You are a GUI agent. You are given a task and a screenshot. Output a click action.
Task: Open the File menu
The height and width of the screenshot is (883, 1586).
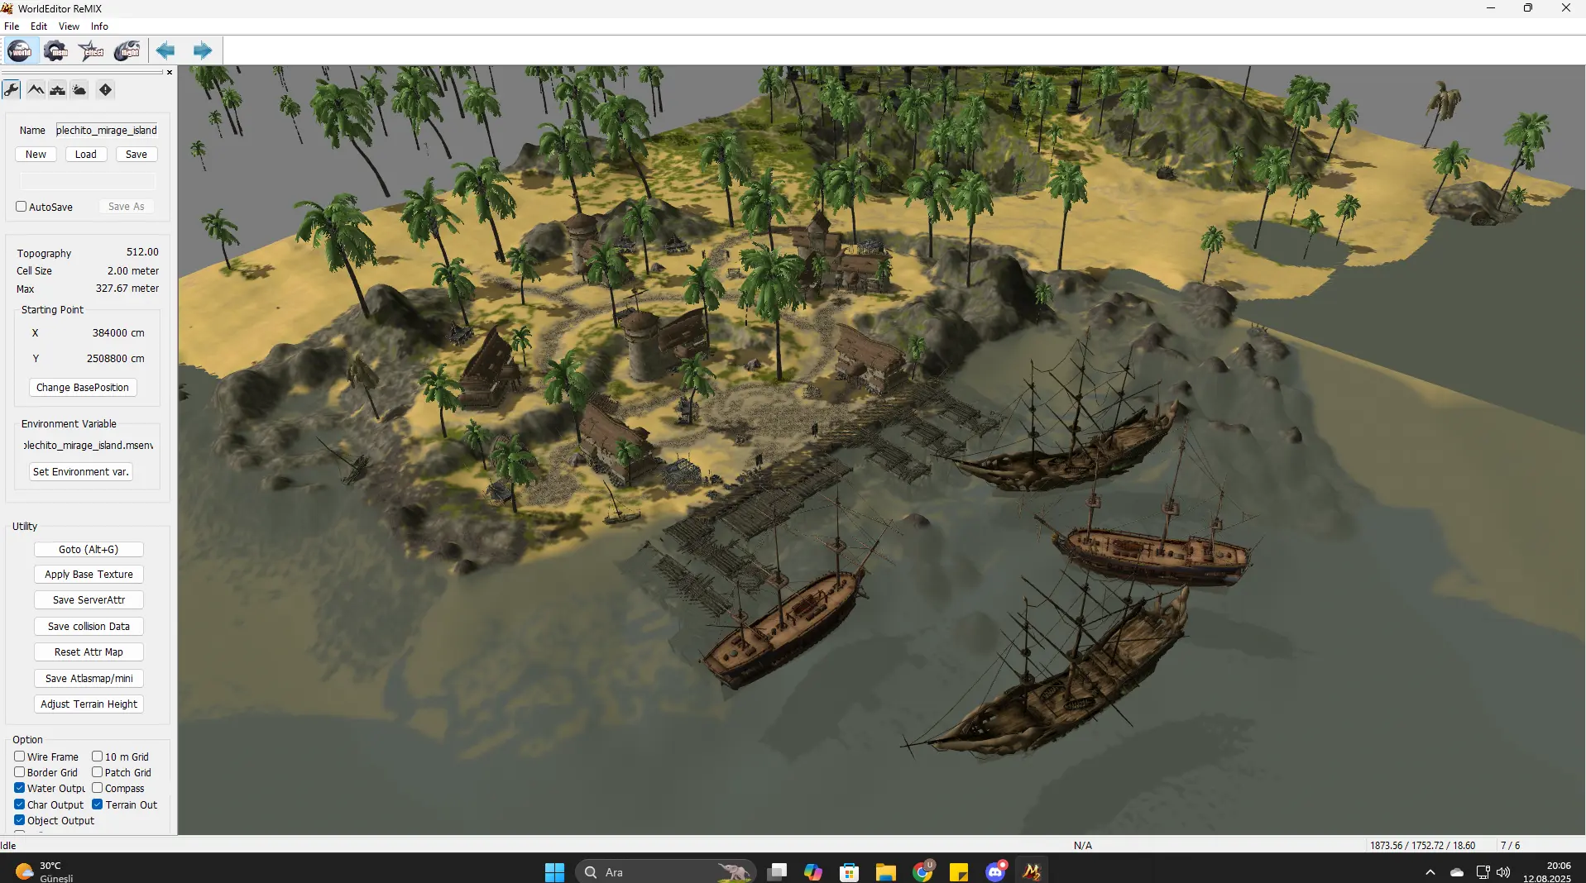click(x=12, y=26)
